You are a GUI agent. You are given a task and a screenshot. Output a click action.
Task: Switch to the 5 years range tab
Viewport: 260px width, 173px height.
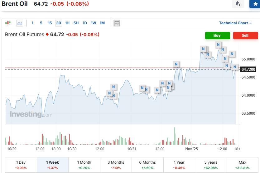point(211,165)
